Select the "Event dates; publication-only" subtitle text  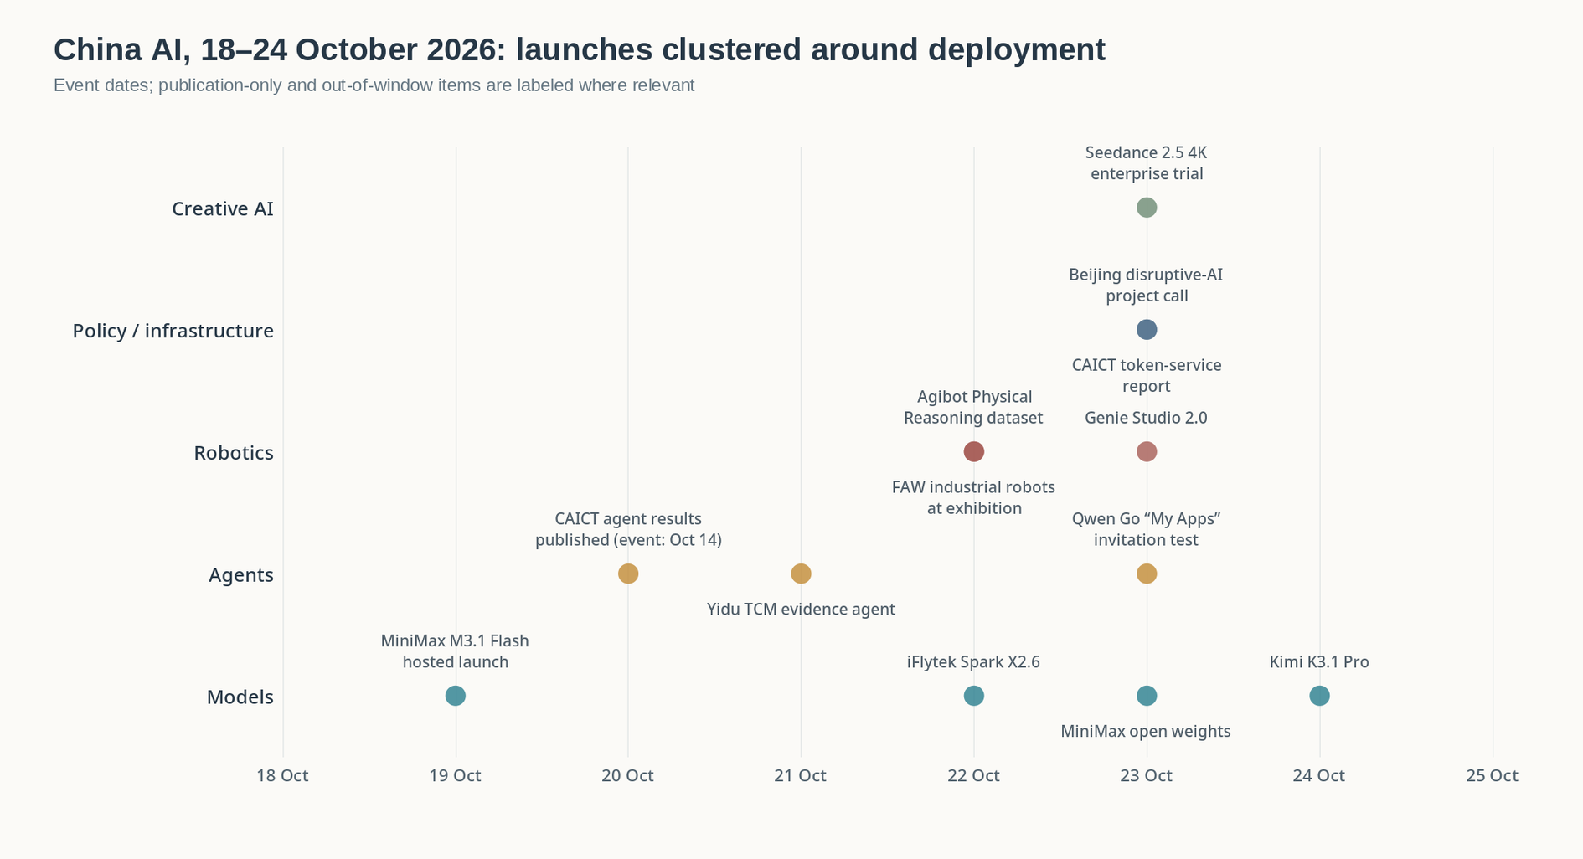374,85
